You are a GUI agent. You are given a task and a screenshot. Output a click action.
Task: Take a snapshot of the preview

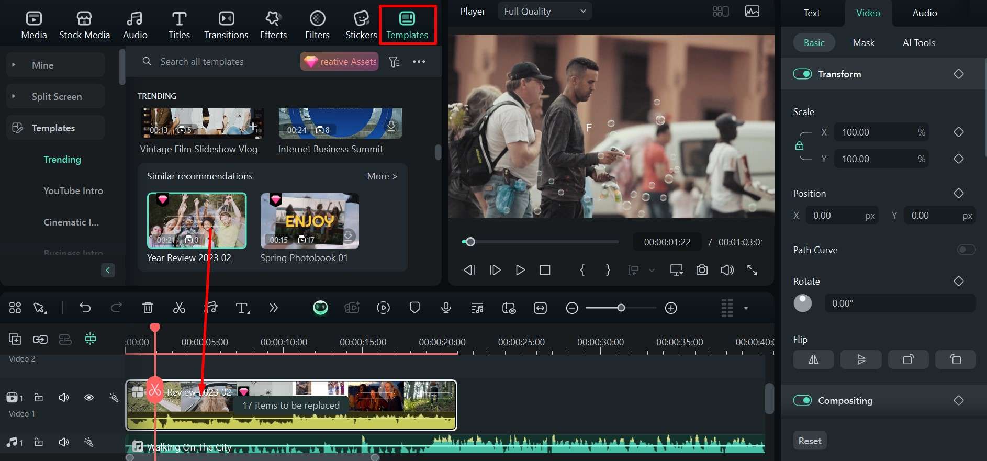tap(702, 270)
